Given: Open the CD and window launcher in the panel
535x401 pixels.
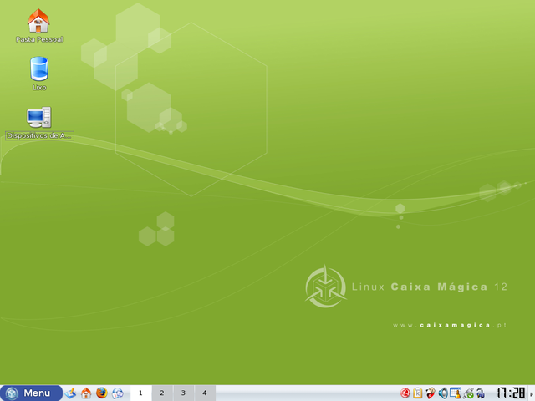Looking at the screenshot, I should click(117, 393).
